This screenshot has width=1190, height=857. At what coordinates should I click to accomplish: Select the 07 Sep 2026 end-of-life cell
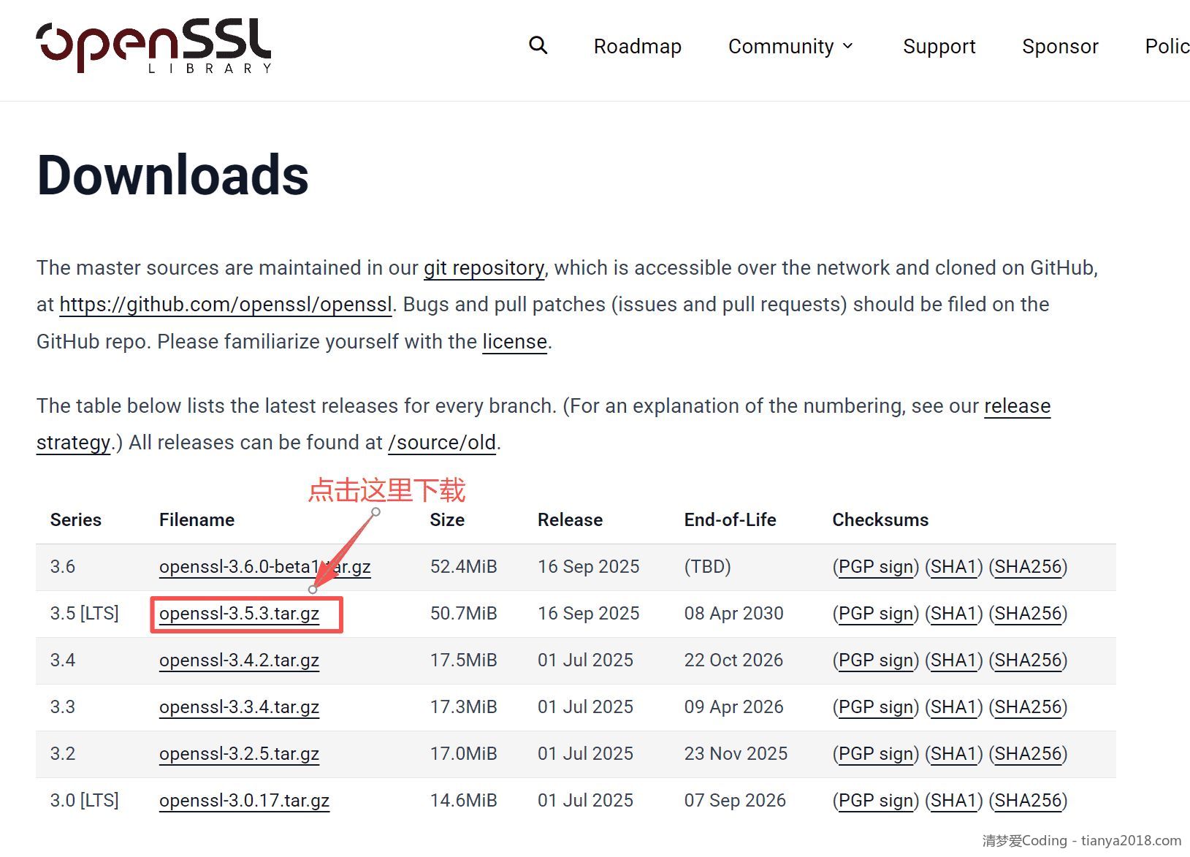click(735, 801)
